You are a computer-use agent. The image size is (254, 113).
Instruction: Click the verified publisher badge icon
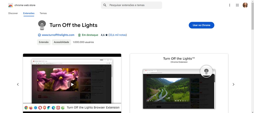[39, 35]
